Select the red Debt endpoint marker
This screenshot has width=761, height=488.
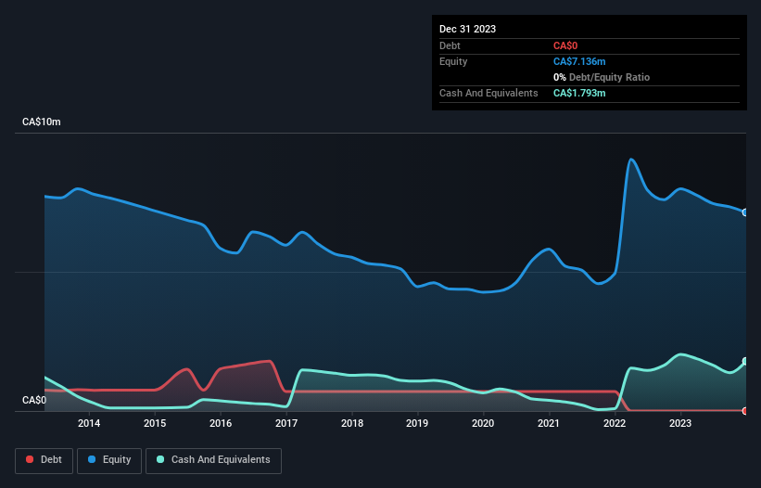coord(745,411)
